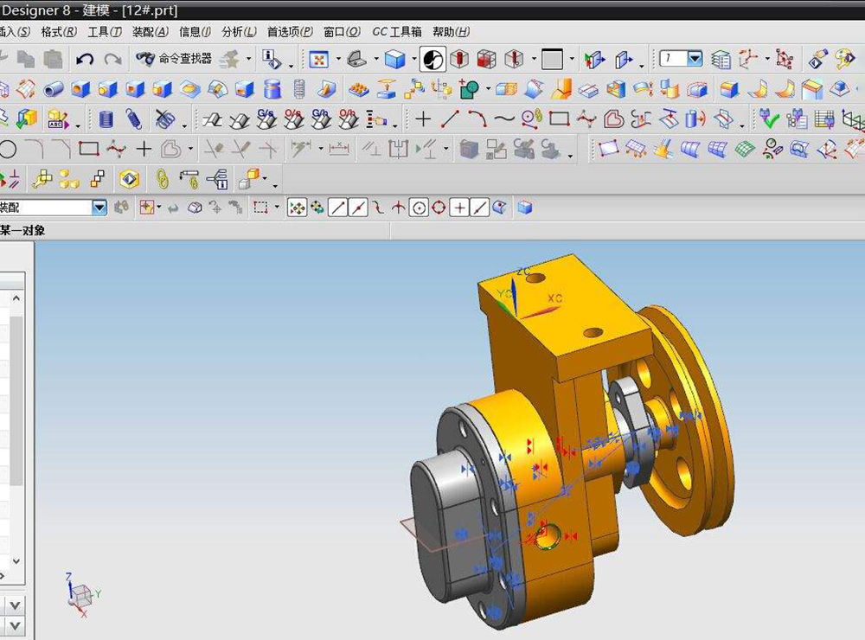Open the 分析(L) menu
Screen dimensions: 865x640
point(240,32)
